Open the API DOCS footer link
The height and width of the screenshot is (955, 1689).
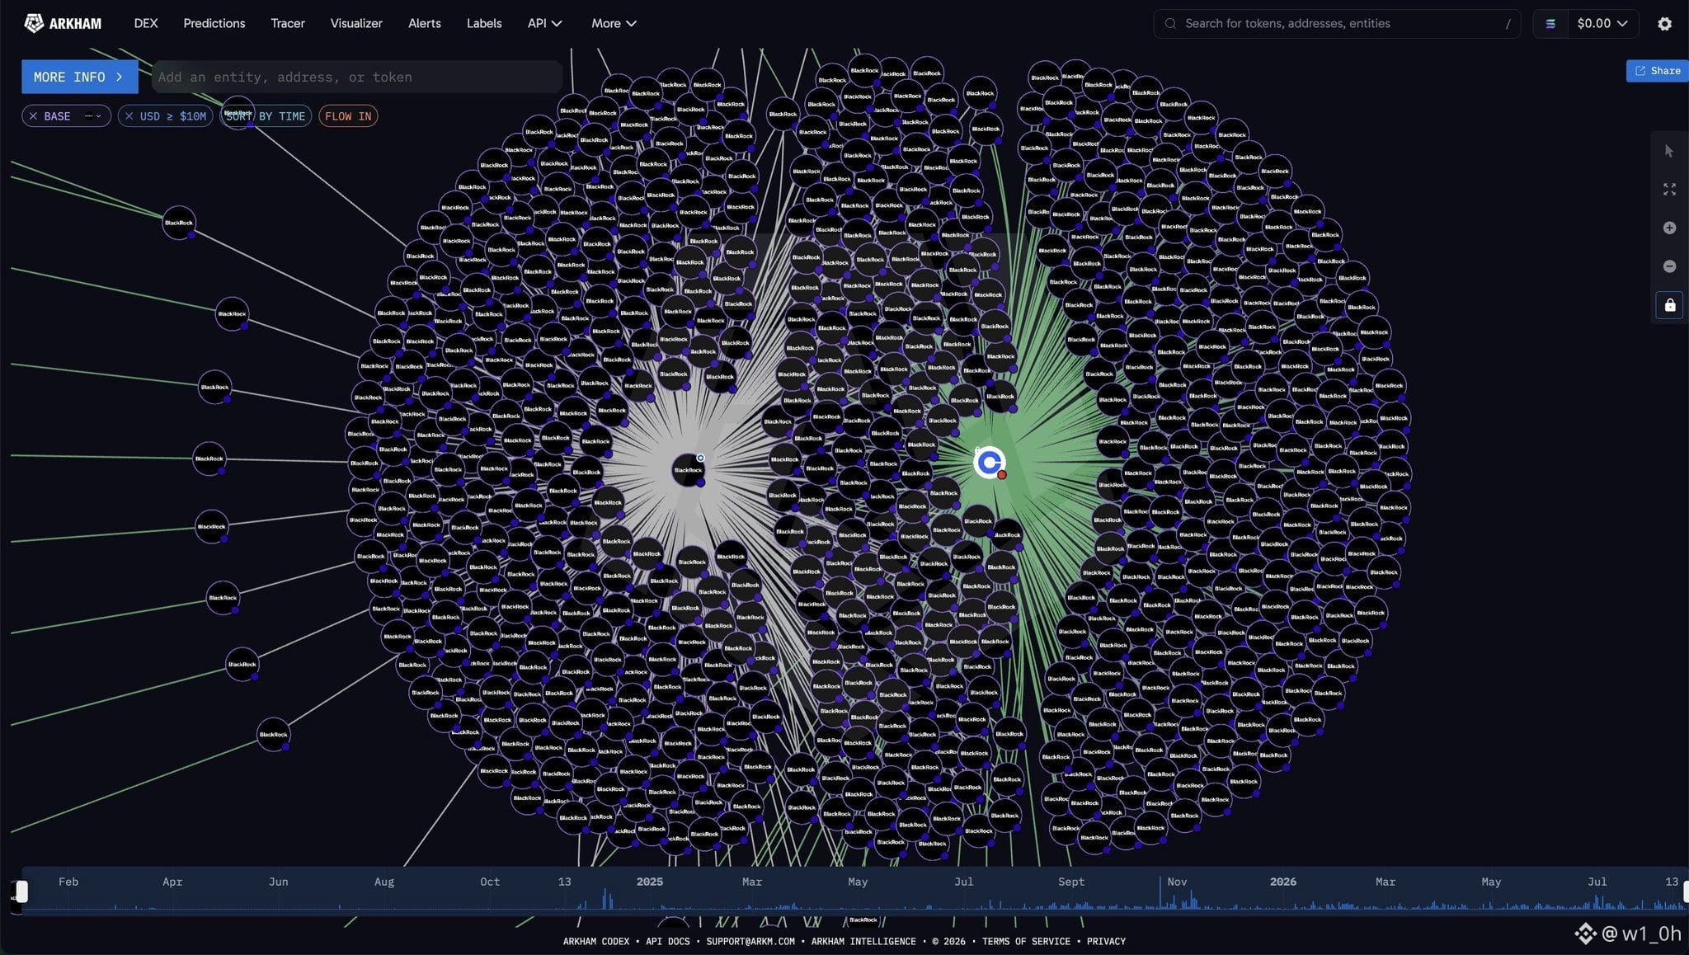coord(668,941)
